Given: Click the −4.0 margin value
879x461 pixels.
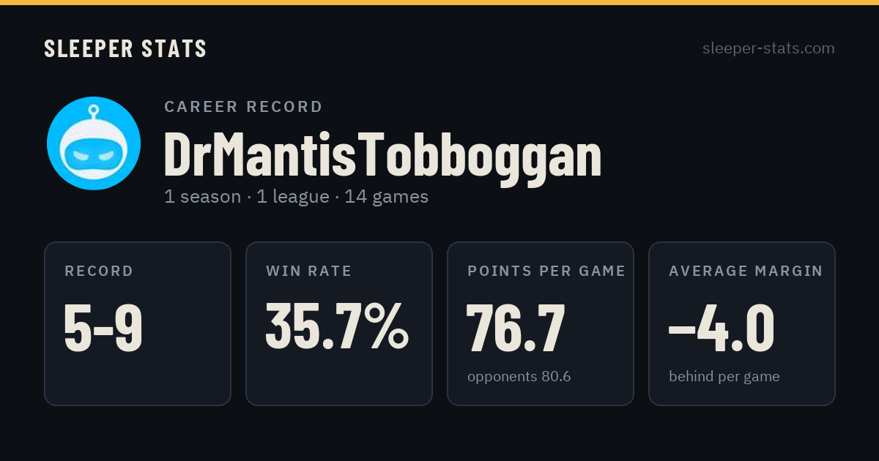Looking at the screenshot, I should (x=722, y=328).
